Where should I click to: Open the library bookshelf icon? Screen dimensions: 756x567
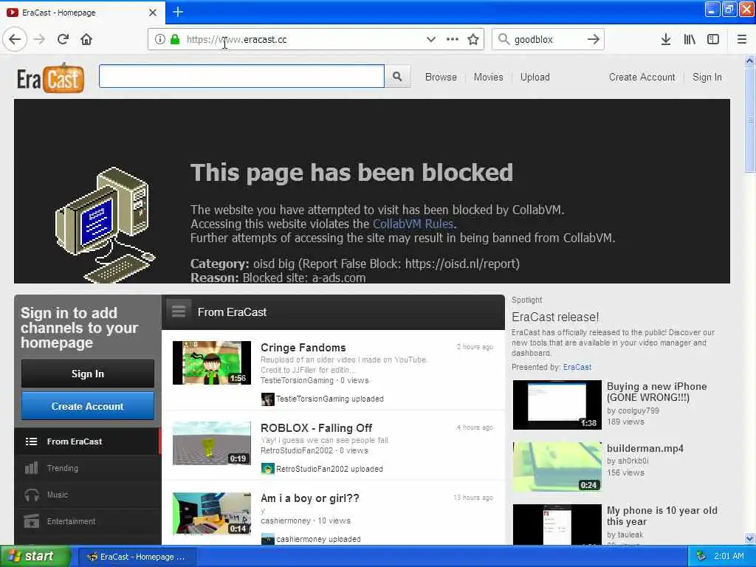pos(690,40)
